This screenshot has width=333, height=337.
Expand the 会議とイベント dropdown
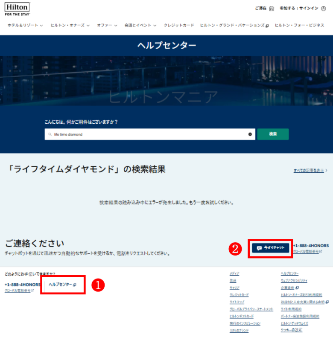140,25
